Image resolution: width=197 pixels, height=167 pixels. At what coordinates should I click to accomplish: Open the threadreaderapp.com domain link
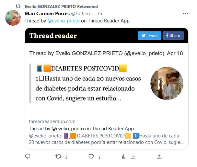pyautogui.click(x=52, y=122)
